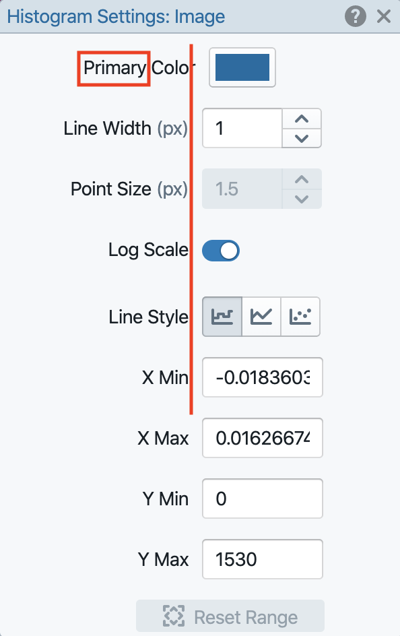Click the X Min input field

262,377
